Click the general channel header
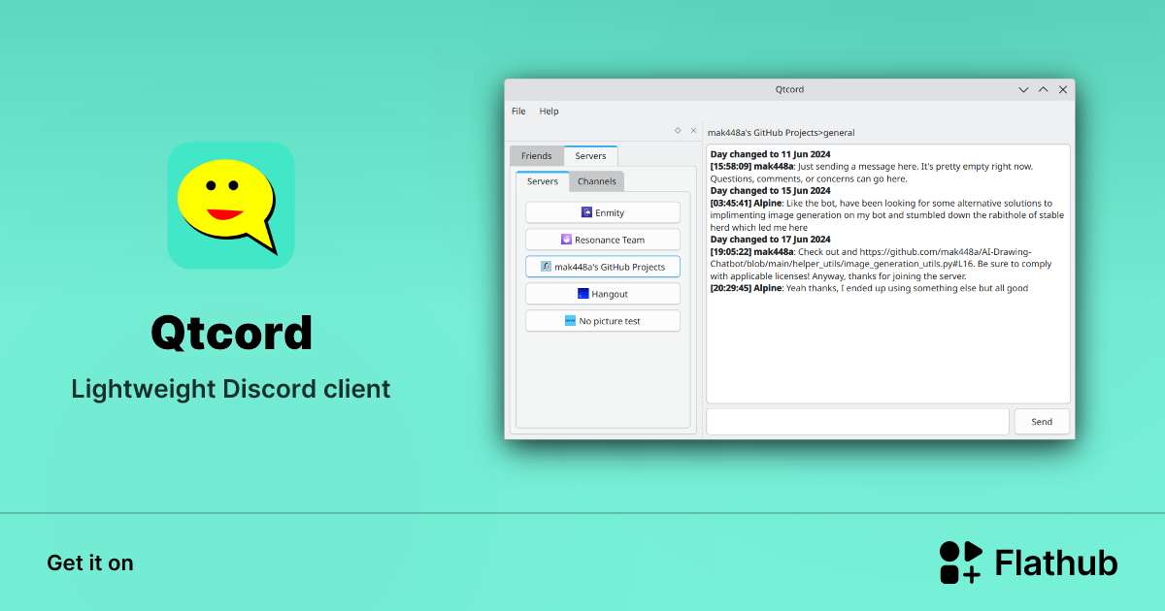The height and width of the screenshot is (611, 1165). [x=782, y=132]
